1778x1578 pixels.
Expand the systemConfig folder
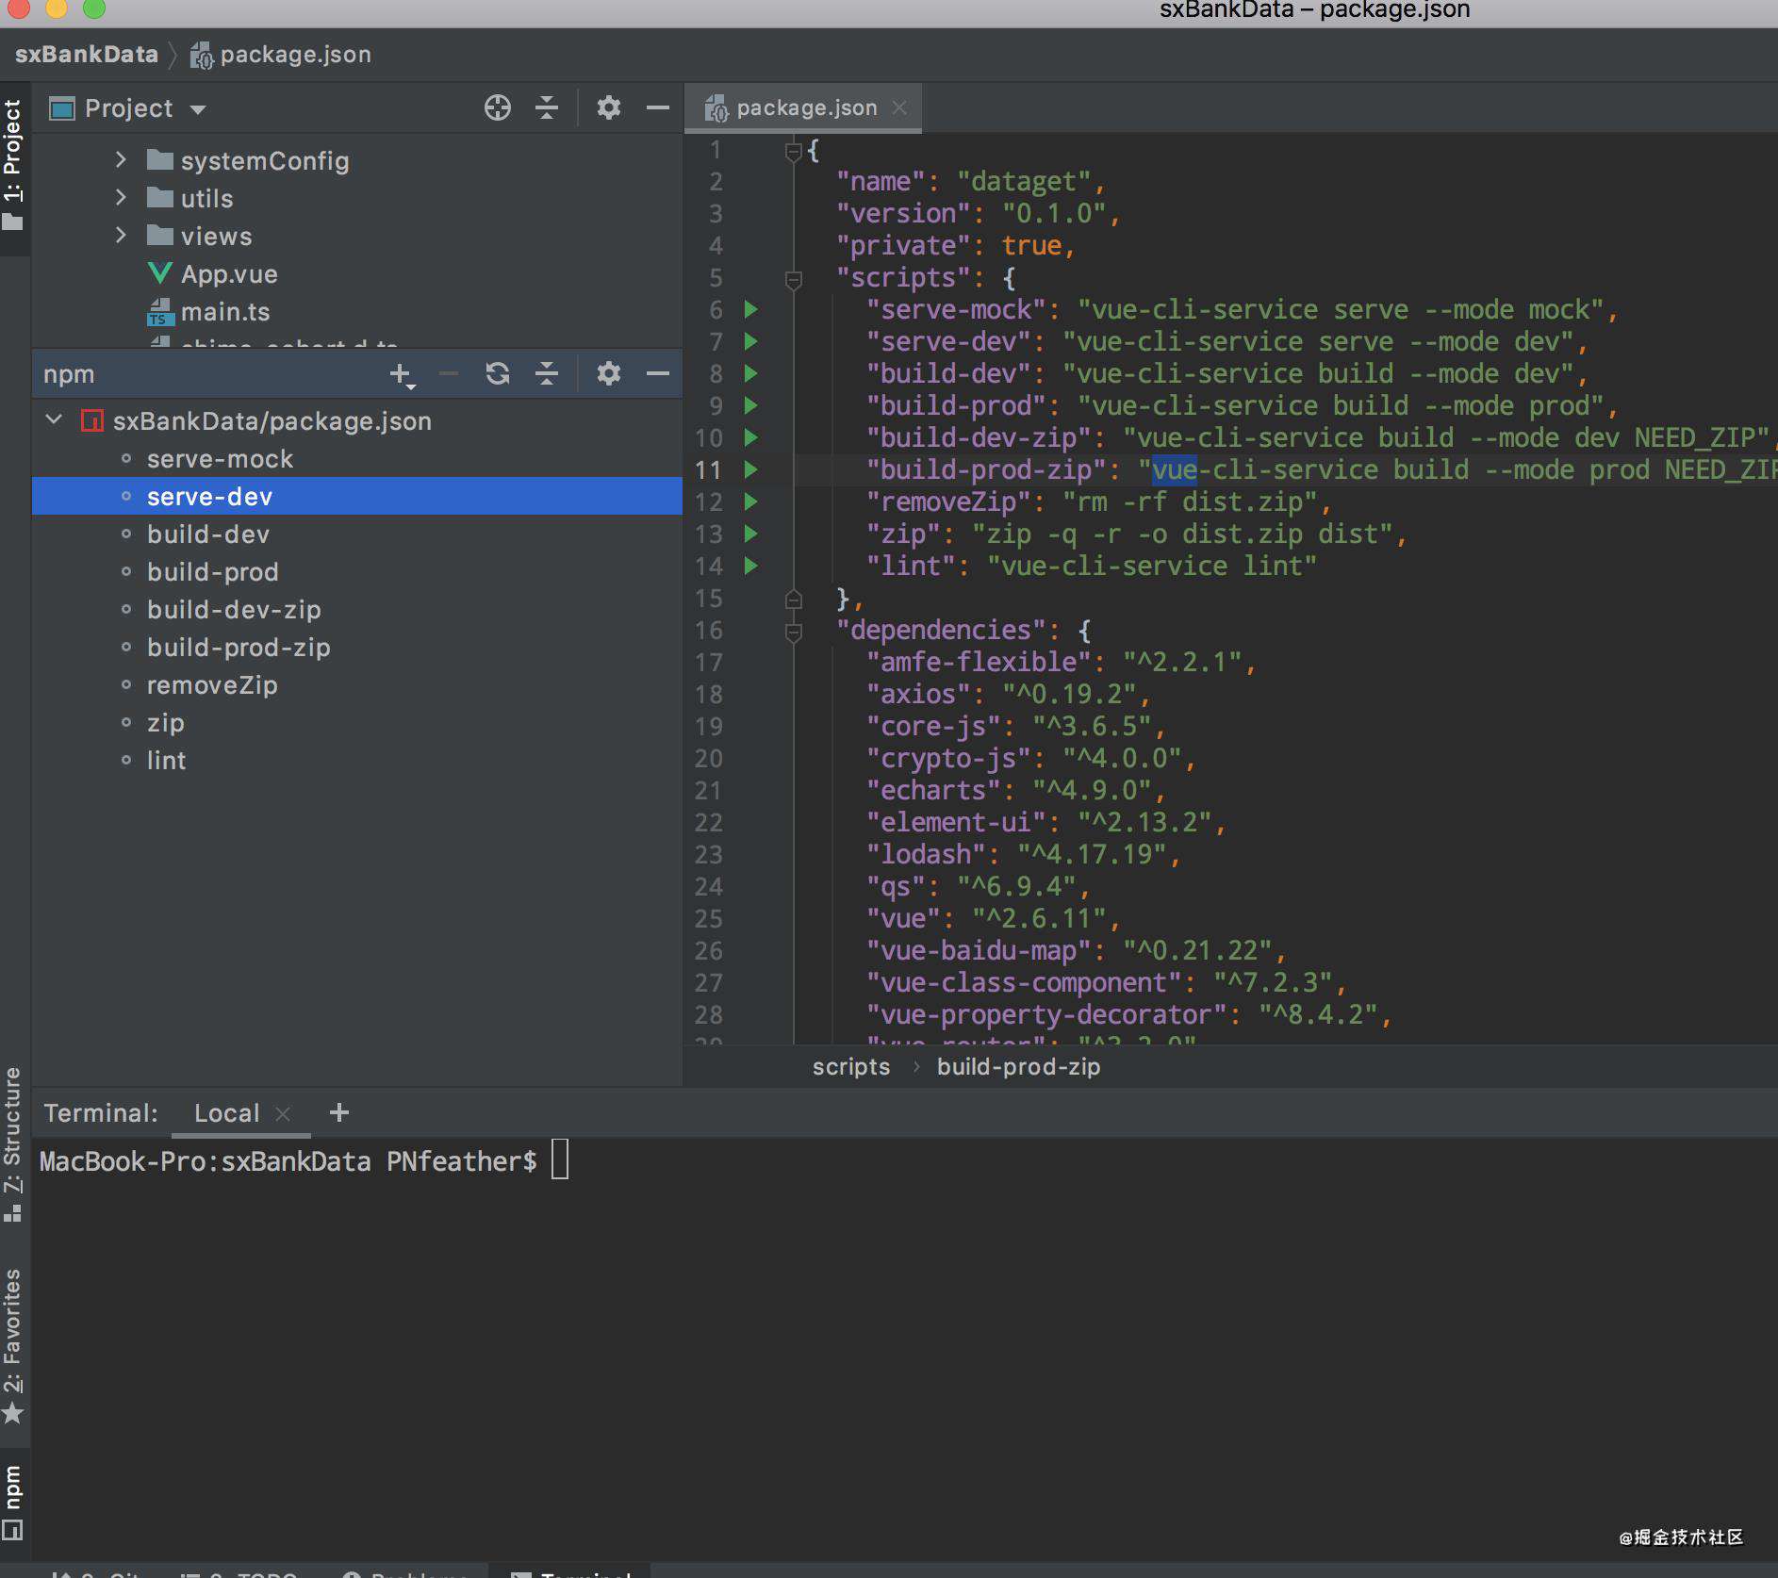click(x=121, y=160)
